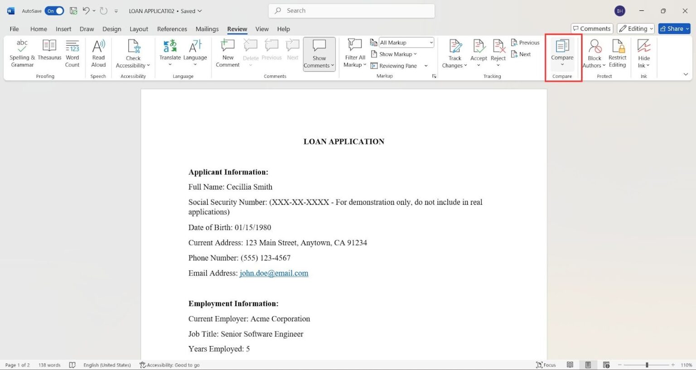696x370 pixels.
Task: Open the All Markup dropdown
Action: click(x=430, y=42)
